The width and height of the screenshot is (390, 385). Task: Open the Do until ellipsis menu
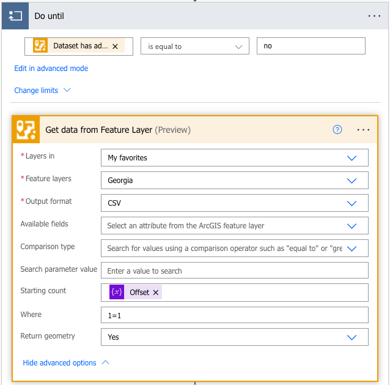click(374, 16)
